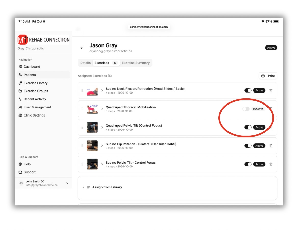The image size is (306, 230).
Task: Switch to the Details tab
Action: (x=85, y=63)
